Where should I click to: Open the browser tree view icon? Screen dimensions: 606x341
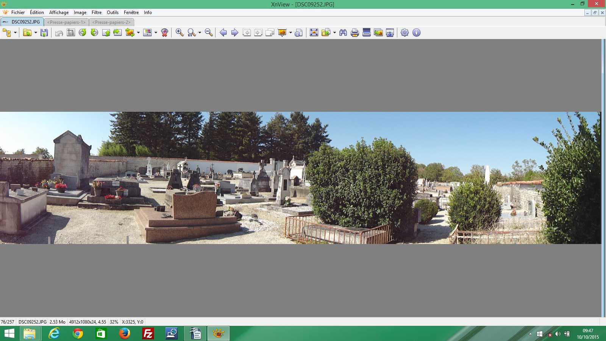7,33
